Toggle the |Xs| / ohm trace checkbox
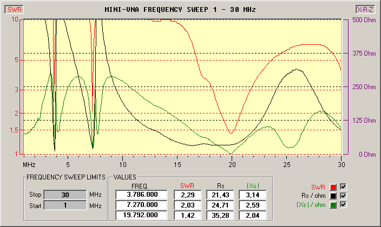 pyautogui.click(x=343, y=205)
